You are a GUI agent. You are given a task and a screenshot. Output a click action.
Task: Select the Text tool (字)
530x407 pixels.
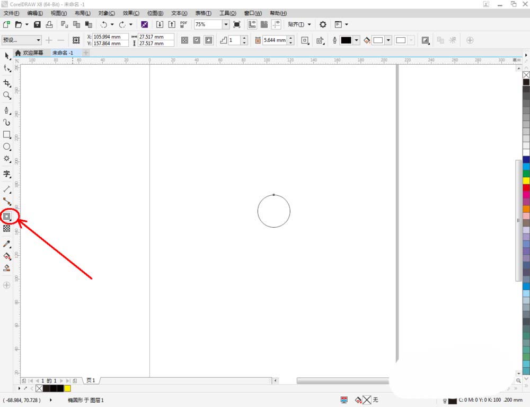pos(7,174)
